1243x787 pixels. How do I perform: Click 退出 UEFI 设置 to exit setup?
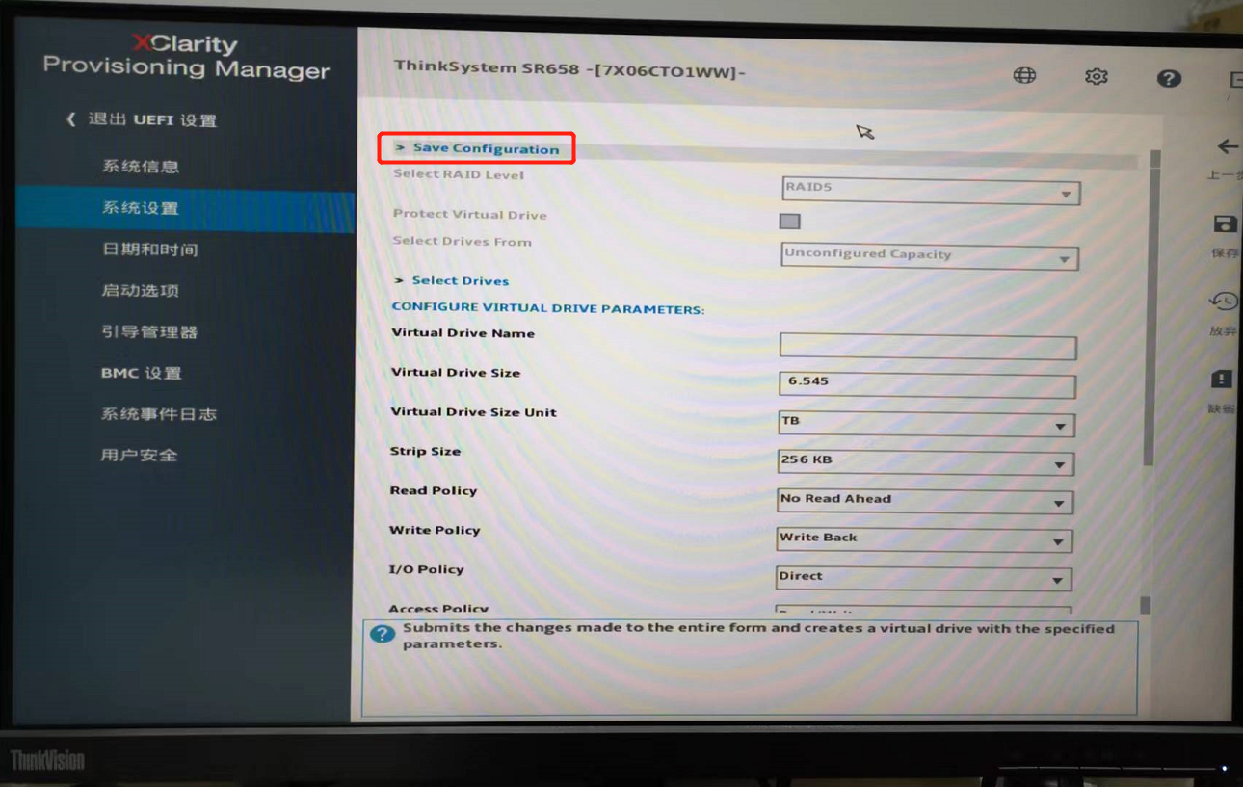[x=143, y=120]
